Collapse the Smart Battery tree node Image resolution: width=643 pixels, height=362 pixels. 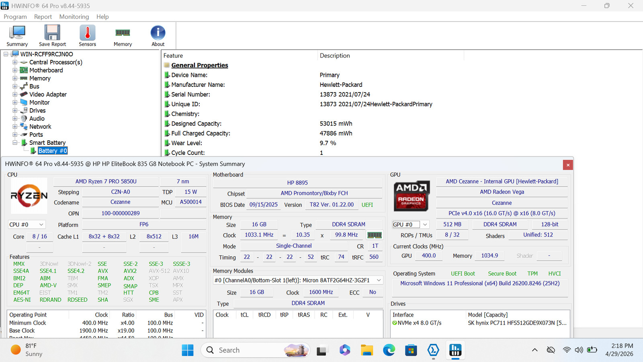click(15, 143)
